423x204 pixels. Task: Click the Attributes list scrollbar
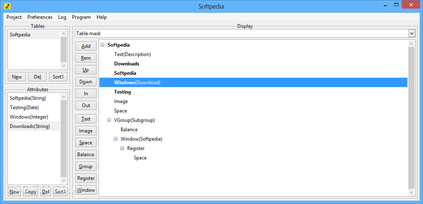63,139
